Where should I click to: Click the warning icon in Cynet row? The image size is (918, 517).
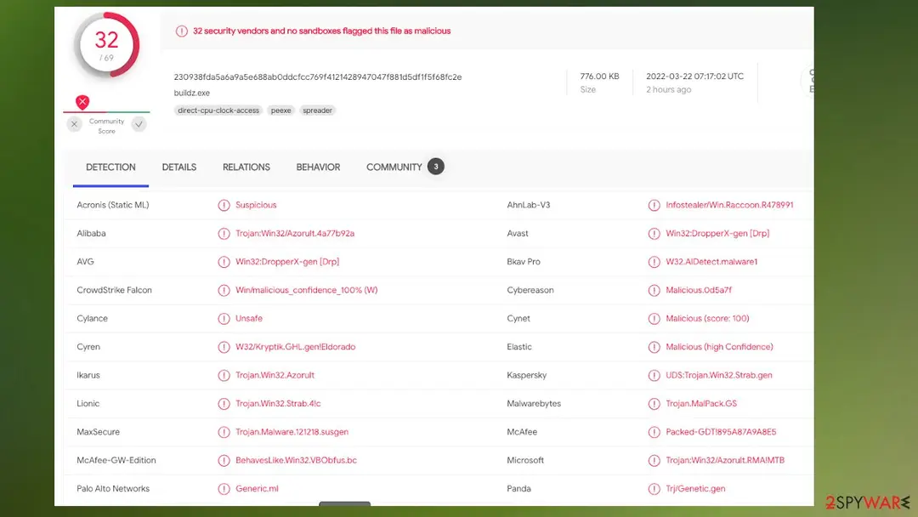click(x=654, y=319)
